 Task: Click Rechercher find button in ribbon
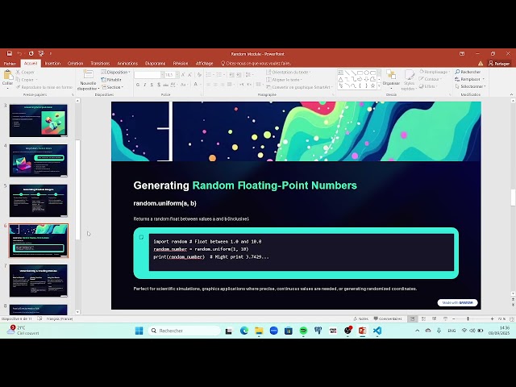pyautogui.click(x=468, y=72)
